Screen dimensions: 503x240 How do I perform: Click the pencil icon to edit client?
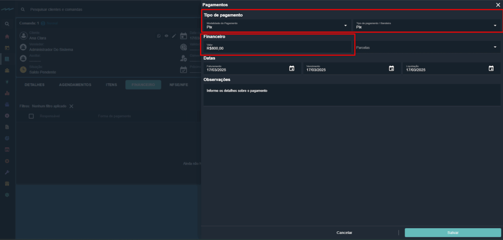point(174,36)
